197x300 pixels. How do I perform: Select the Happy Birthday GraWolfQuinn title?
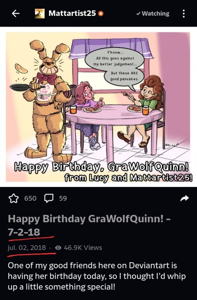[x=89, y=225]
